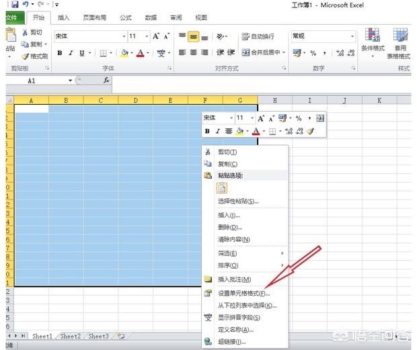Click the Cut (剪切) scissors icon in ribbon
This screenshot has width=417, height=350.
click(25, 32)
